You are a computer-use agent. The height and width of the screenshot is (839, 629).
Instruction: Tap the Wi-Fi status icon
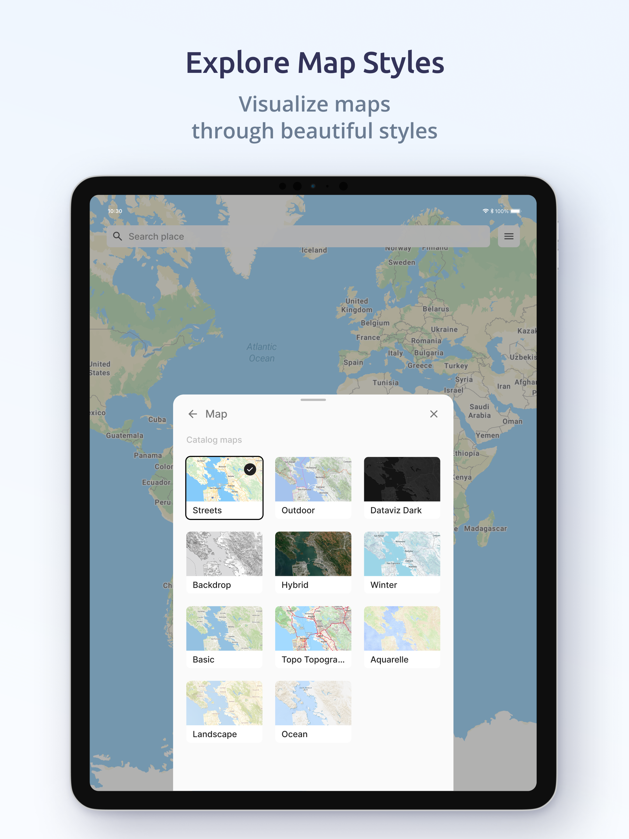[x=485, y=211]
